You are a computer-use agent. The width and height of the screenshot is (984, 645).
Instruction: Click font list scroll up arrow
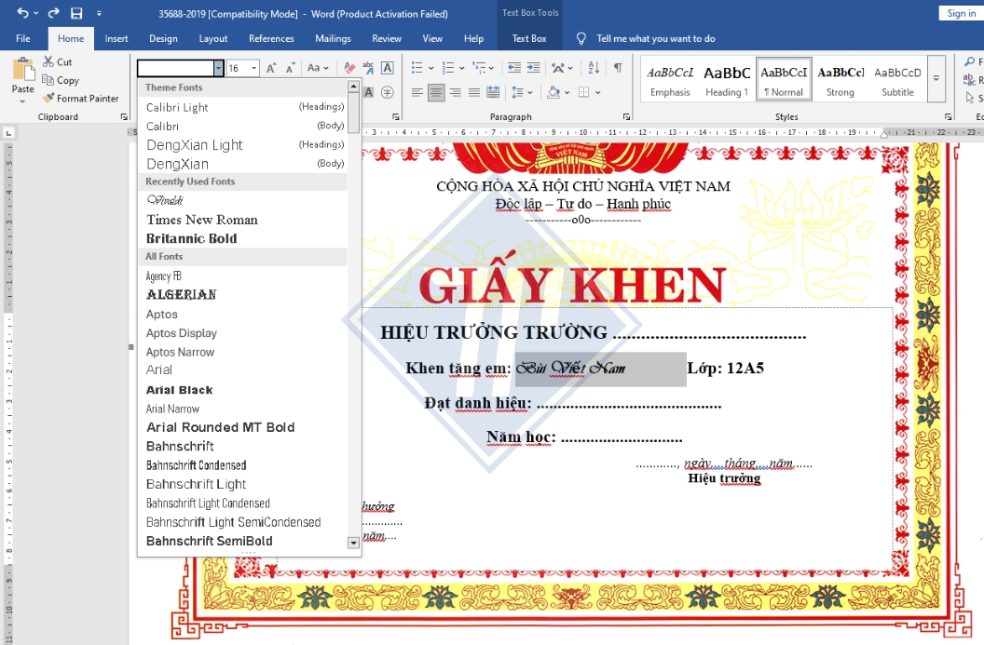(353, 87)
